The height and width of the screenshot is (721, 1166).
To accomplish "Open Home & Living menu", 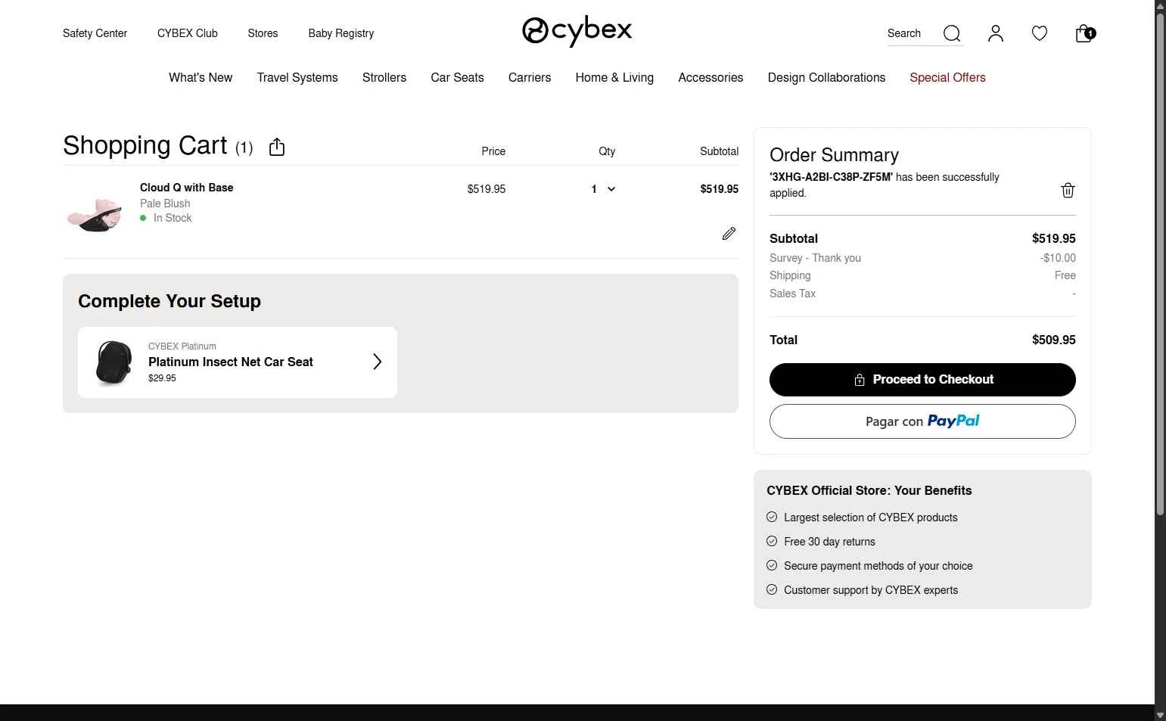I will 614,77.
